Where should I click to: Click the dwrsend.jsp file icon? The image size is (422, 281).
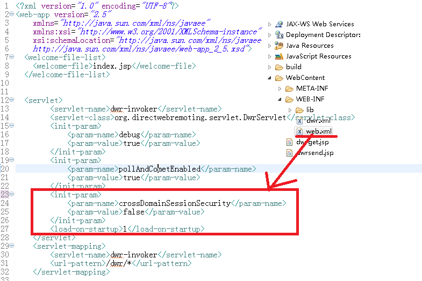pos(289,153)
